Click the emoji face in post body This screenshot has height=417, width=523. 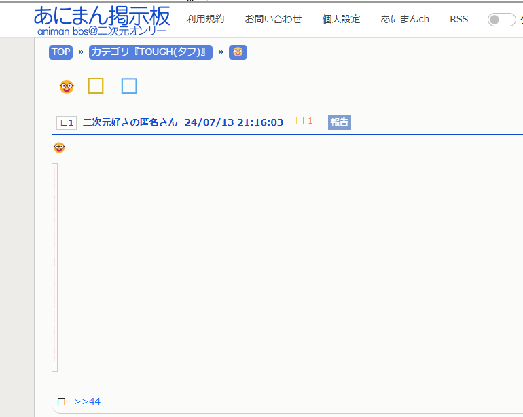click(x=59, y=147)
